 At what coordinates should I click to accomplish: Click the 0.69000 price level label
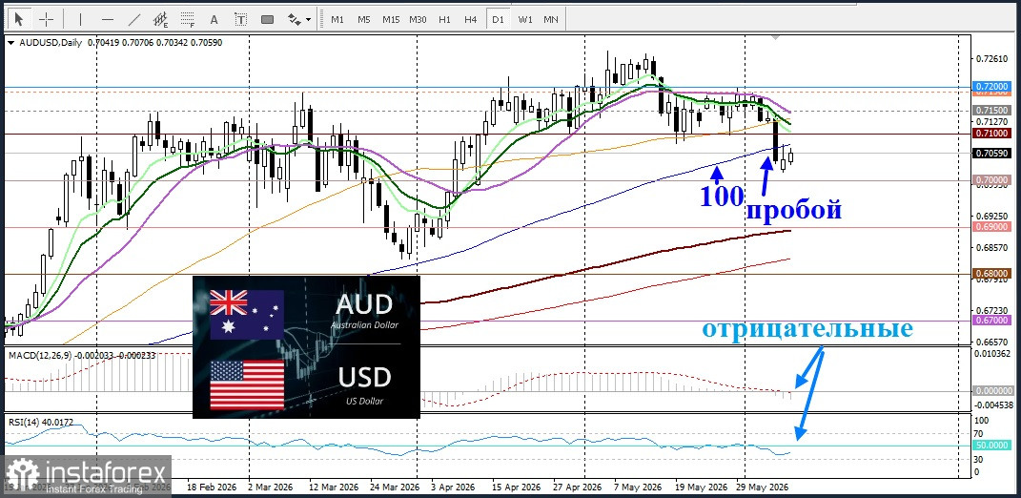pos(992,226)
